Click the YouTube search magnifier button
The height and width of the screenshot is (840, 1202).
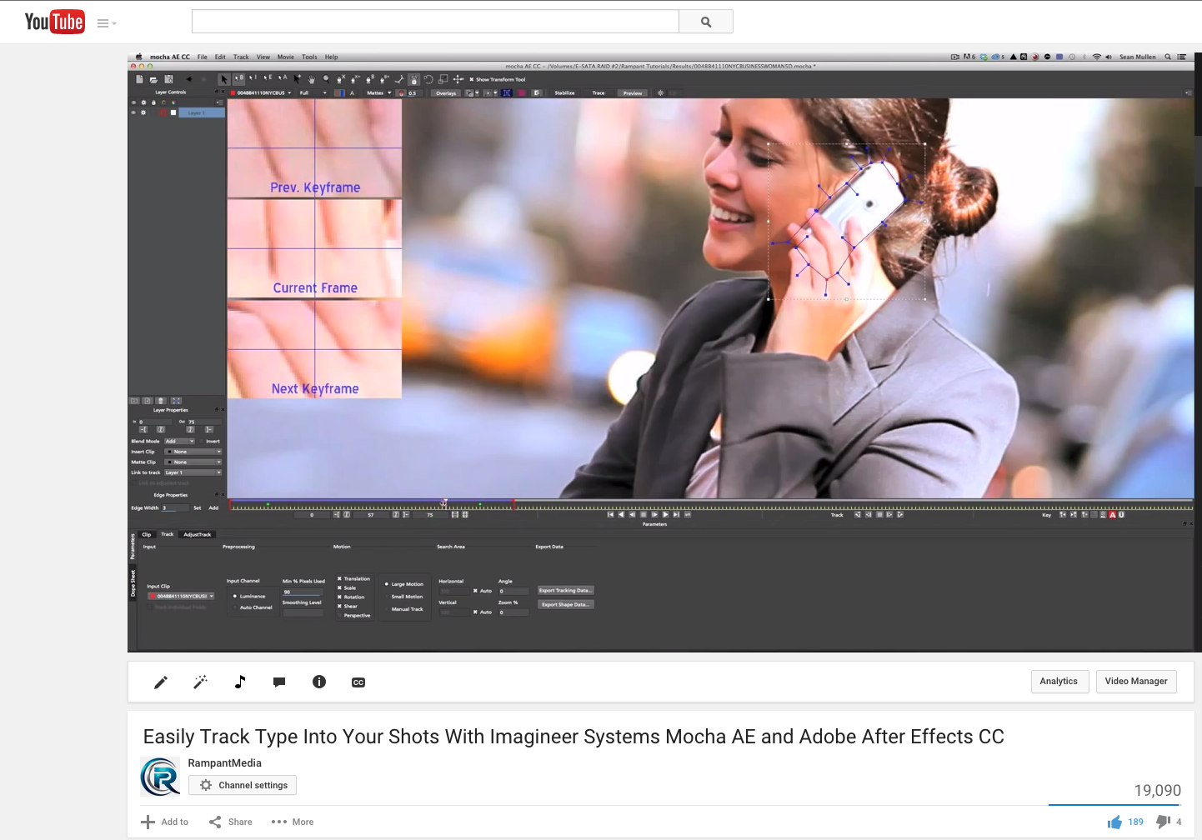click(706, 22)
